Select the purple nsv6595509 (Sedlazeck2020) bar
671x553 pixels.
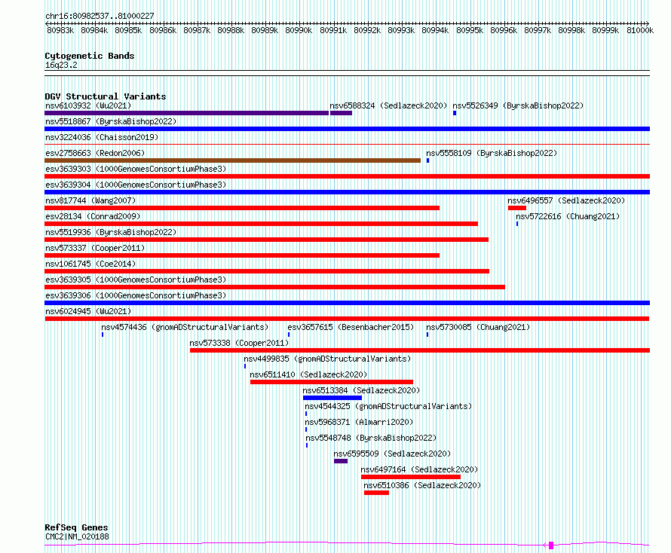point(341,461)
